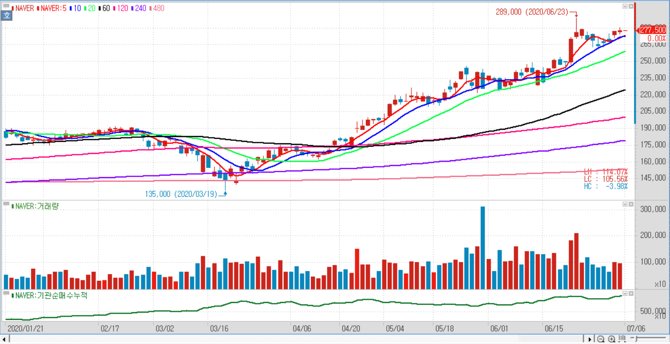
Task: Click the 300,000 label on volume axis
Action: coord(653,209)
